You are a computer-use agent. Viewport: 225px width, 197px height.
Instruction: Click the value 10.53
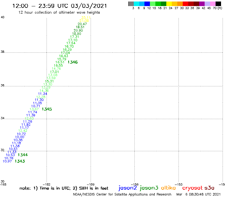coord(10,155)
